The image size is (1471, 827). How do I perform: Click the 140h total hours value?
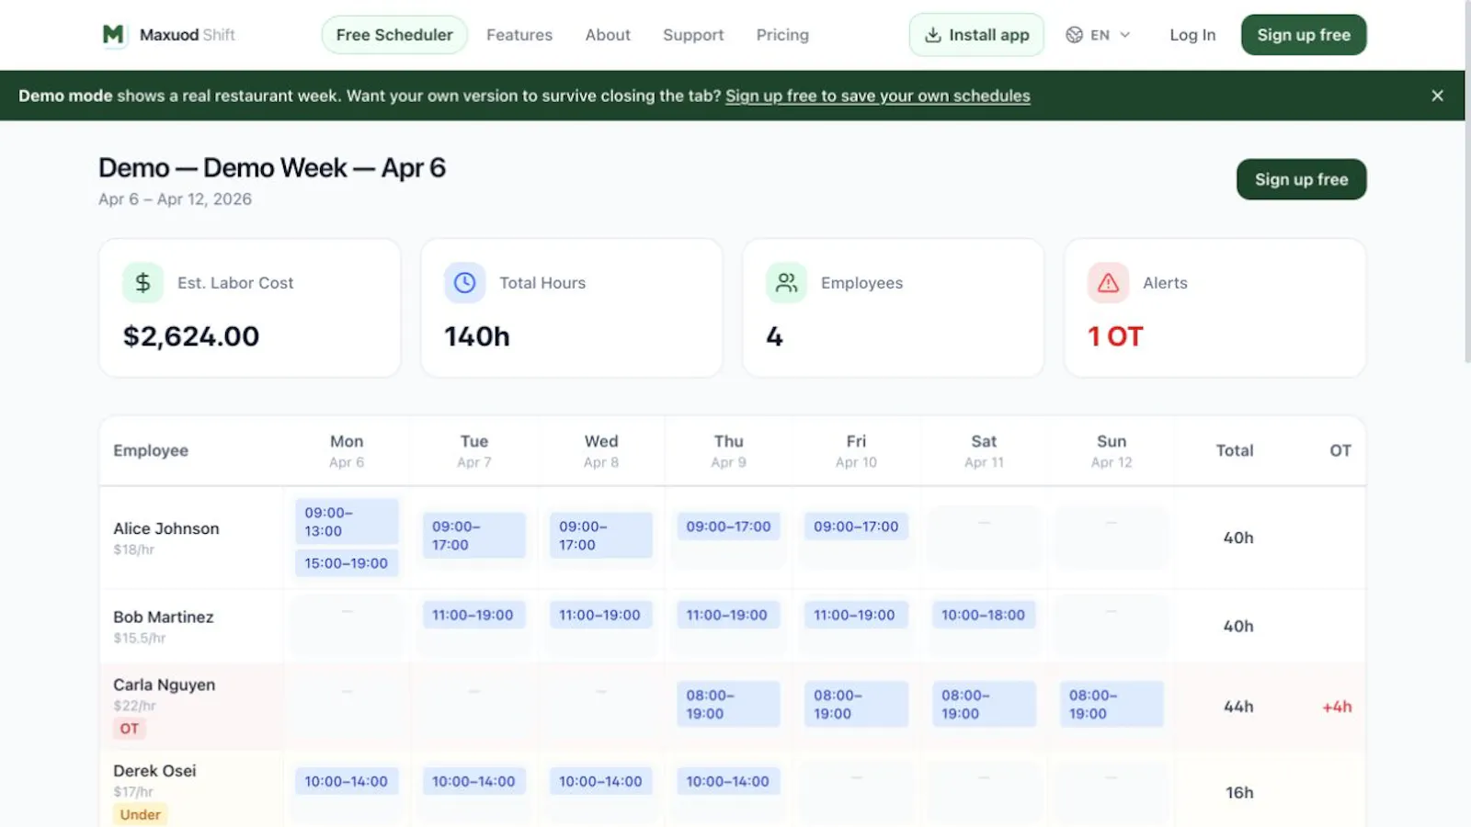[477, 336]
